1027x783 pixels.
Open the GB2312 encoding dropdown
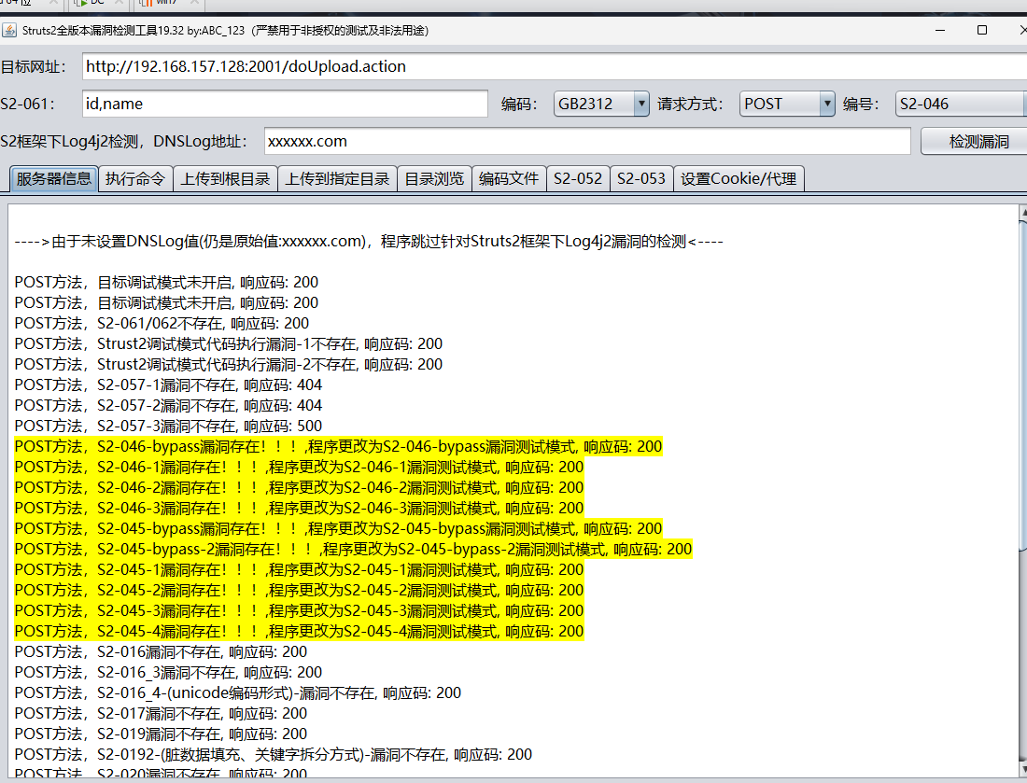[x=601, y=104]
